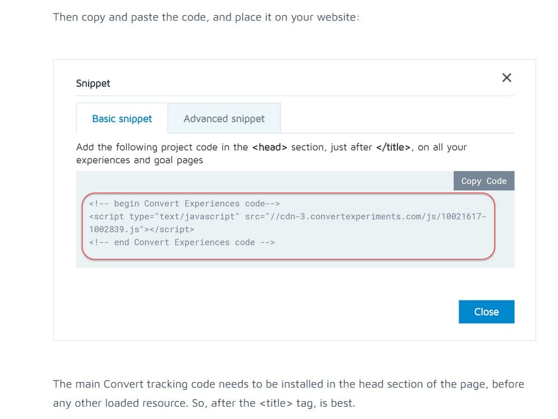Click the begin Convert Experiences comment line
This screenshot has height=419, width=558.
point(185,204)
